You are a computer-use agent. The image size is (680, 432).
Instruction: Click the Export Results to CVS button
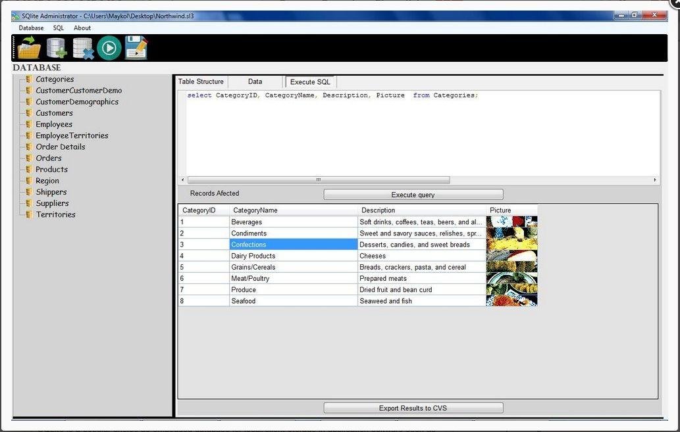413,407
